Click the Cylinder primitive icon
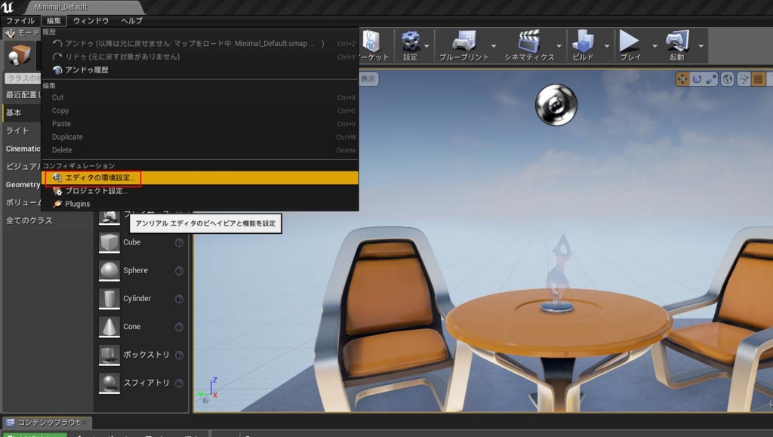This screenshot has height=437, width=773. tap(109, 299)
